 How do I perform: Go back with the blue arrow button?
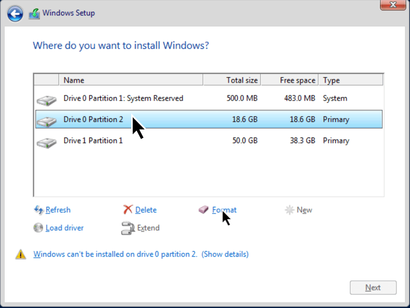[15, 13]
